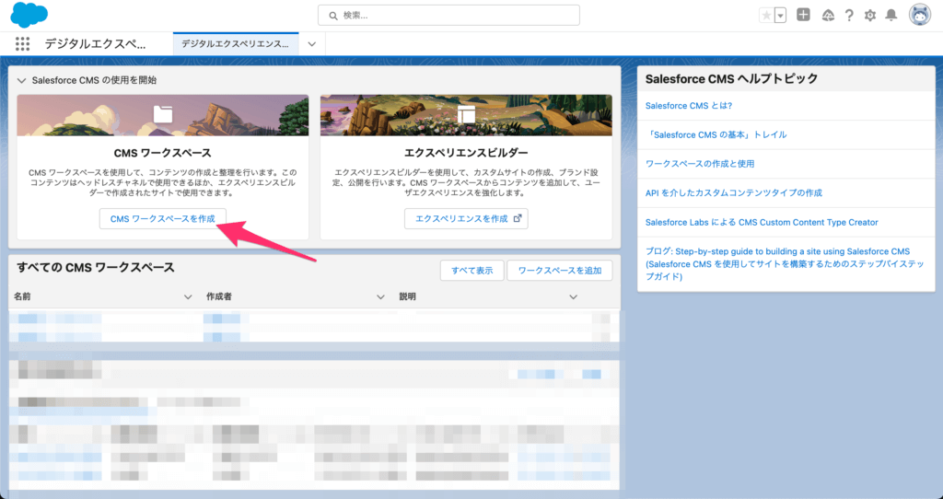Screen dimensions: 943x499
Task: Click the Favorites star icon
Action: [766, 15]
